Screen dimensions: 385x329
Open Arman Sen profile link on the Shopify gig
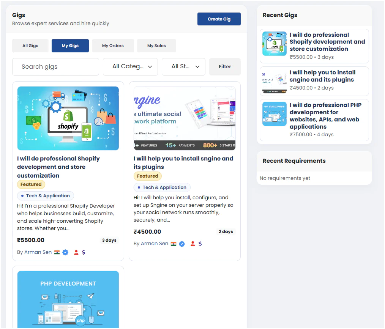[x=38, y=252]
